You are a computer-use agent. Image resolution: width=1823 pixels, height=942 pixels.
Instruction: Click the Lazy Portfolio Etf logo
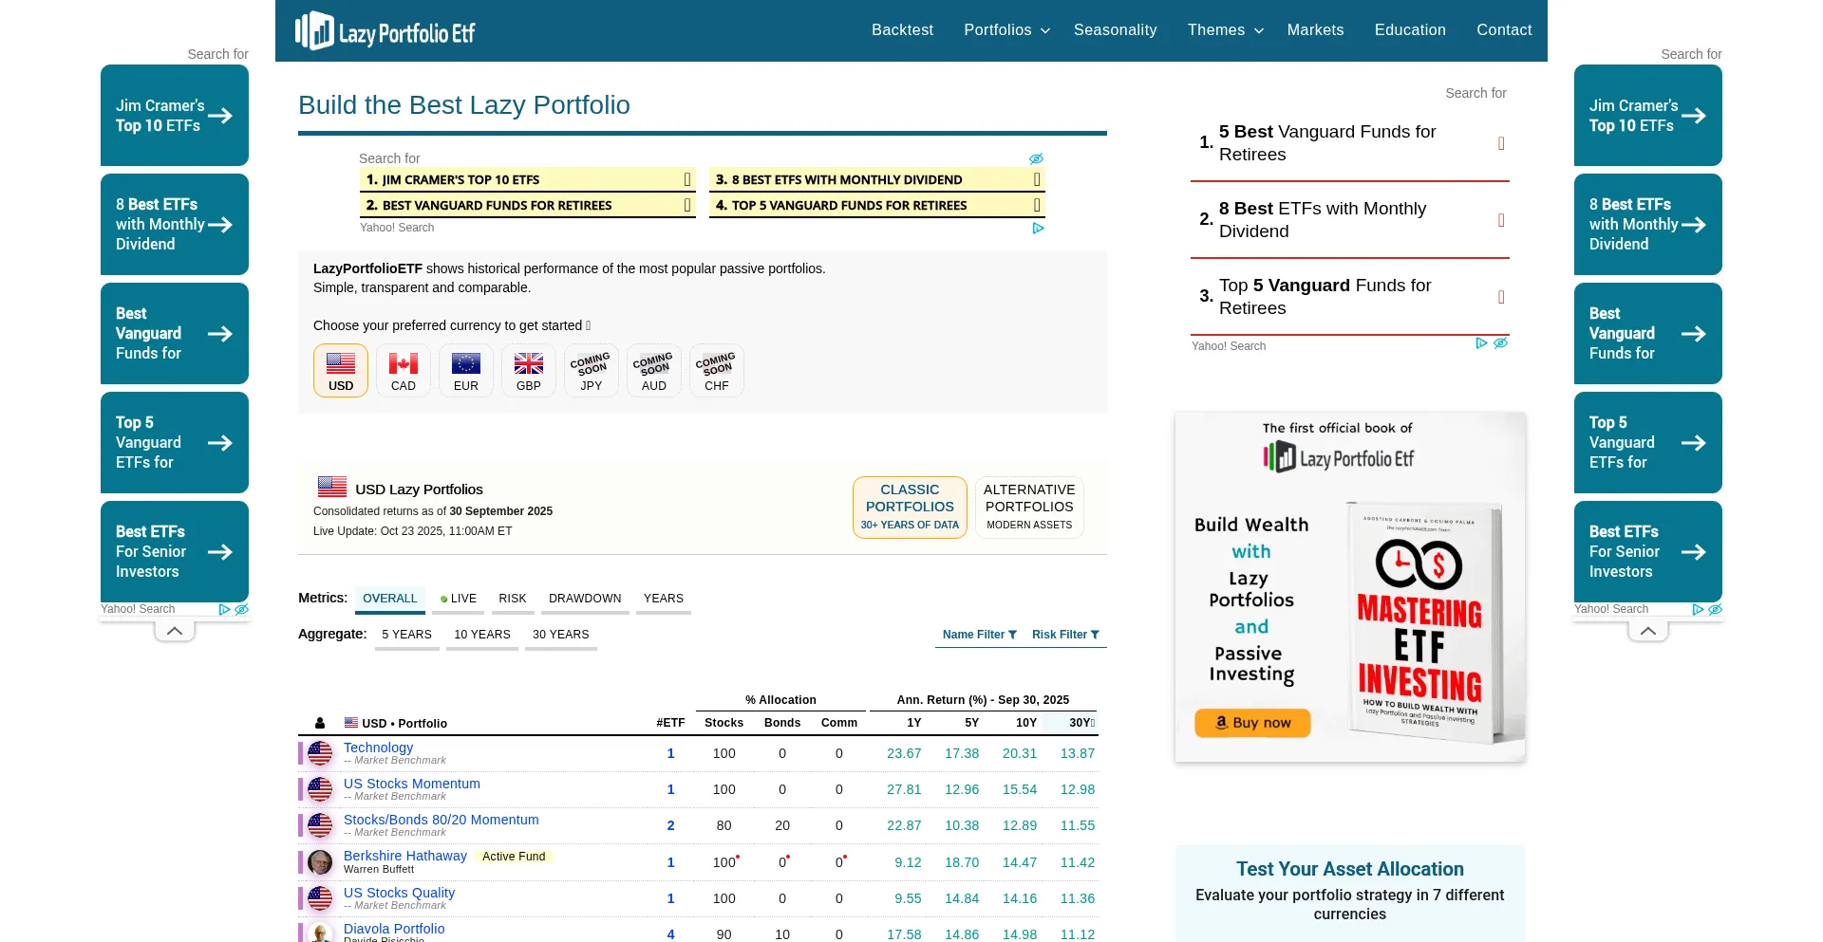[385, 31]
